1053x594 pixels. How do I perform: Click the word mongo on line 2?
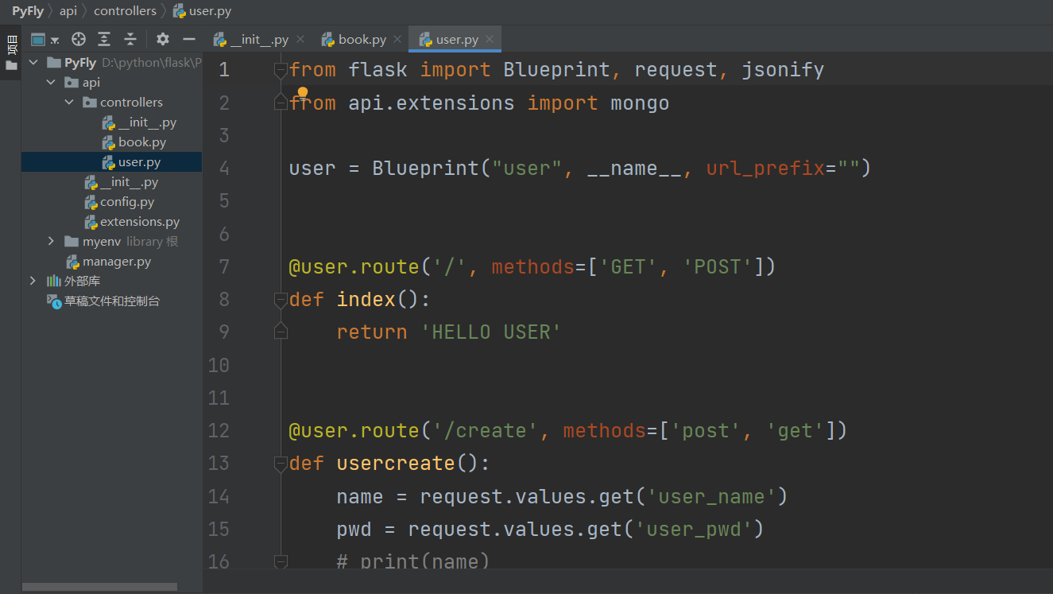[x=640, y=103]
